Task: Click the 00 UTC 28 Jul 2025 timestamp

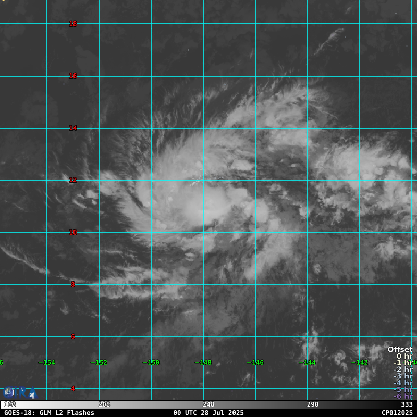Action: tap(208, 412)
